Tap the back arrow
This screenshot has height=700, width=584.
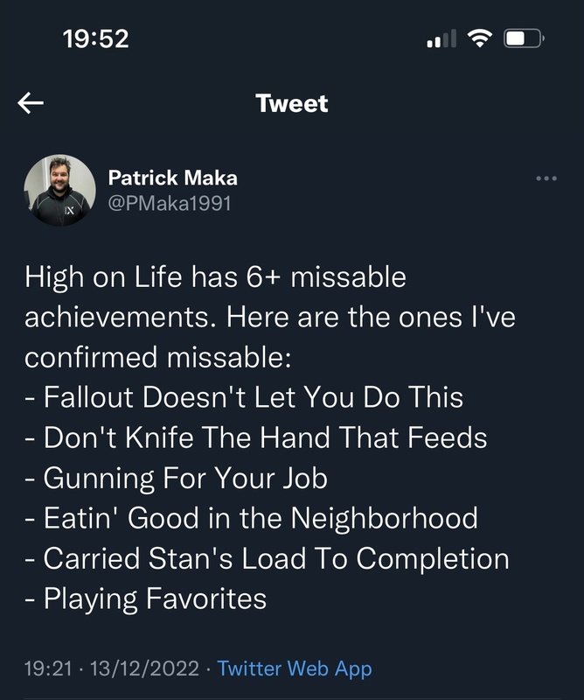click(x=31, y=104)
